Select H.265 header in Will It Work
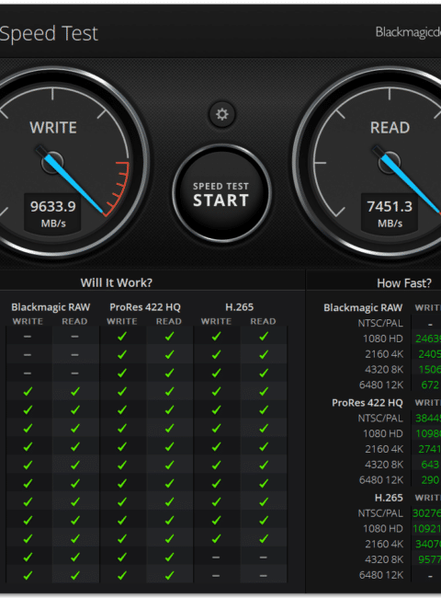441x598 pixels. pos(239,307)
